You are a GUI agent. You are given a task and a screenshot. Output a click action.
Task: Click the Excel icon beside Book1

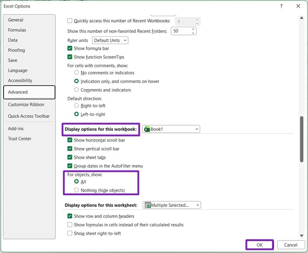tap(147, 129)
